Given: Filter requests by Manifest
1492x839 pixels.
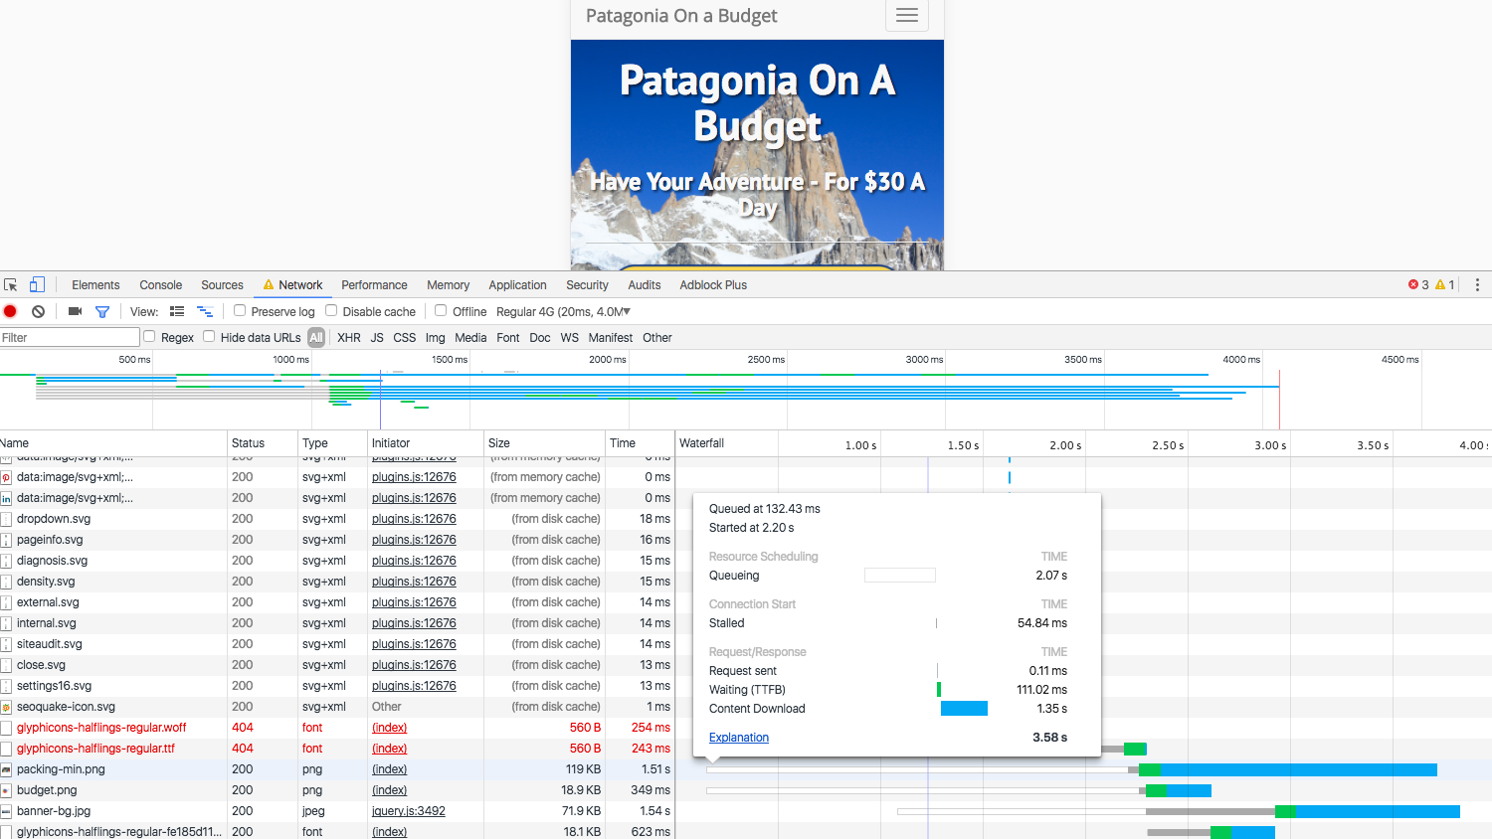Looking at the screenshot, I should tap(611, 337).
